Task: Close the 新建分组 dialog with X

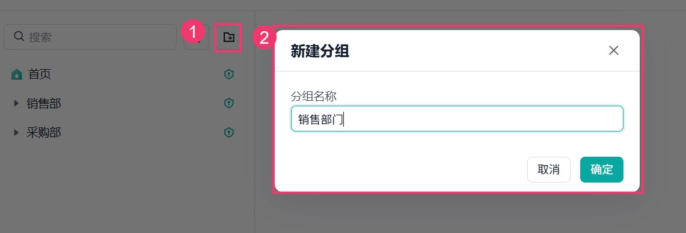Action: (x=614, y=50)
